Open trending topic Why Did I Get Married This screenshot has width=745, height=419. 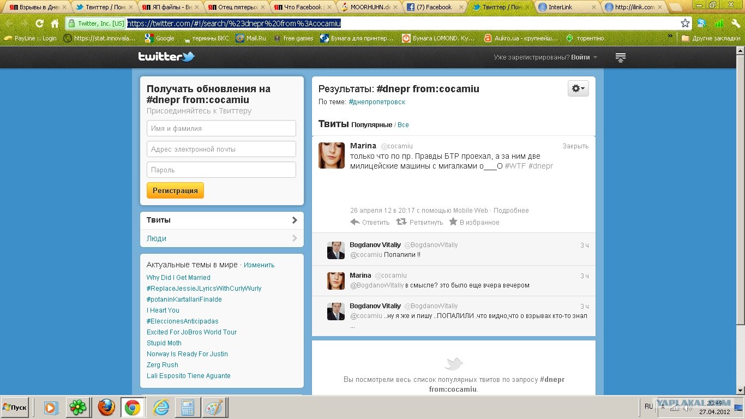pyautogui.click(x=178, y=278)
